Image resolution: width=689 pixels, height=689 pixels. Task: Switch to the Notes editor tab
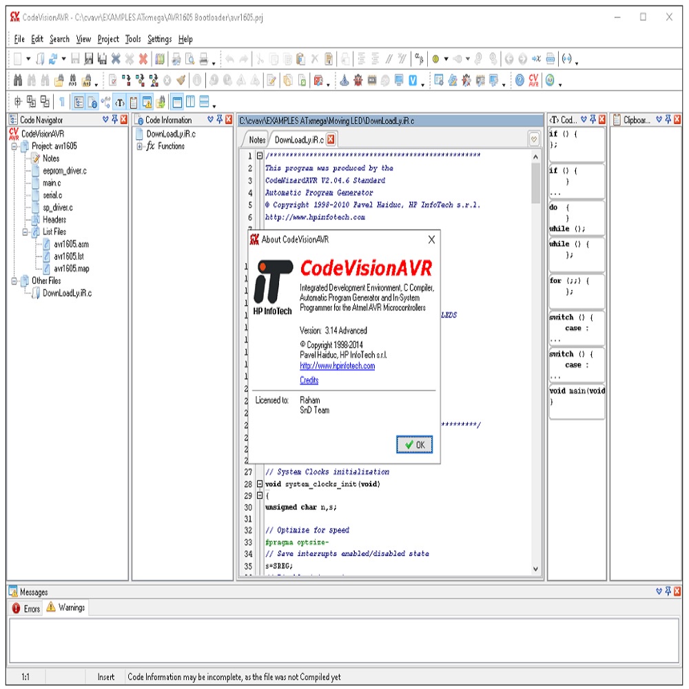pyautogui.click(x=257, y=140)
